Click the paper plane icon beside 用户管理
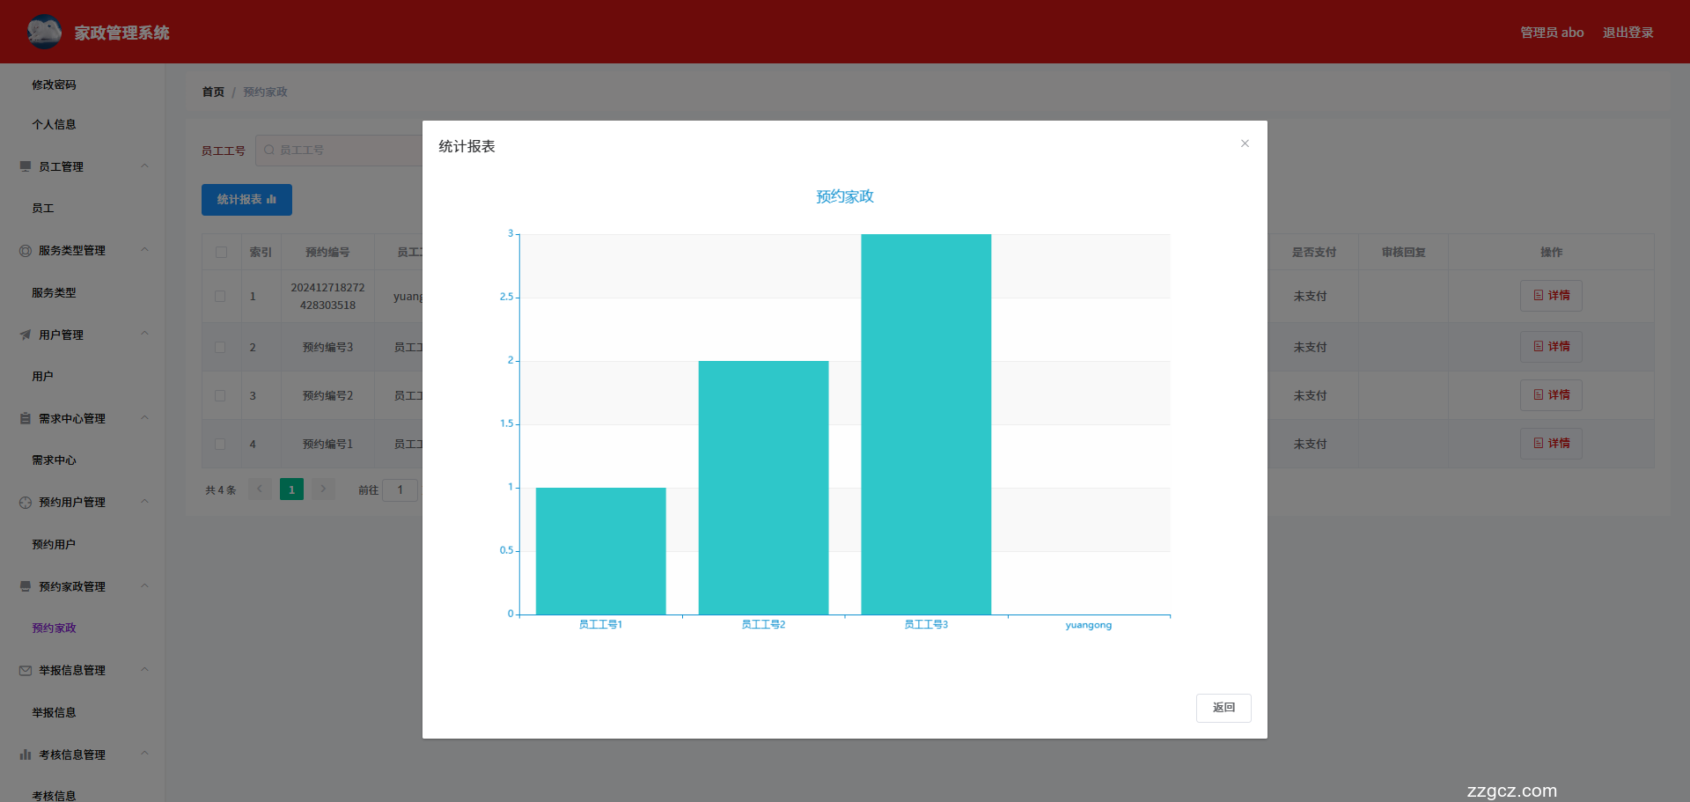The image size is (1690, 802). coord(26,335)
